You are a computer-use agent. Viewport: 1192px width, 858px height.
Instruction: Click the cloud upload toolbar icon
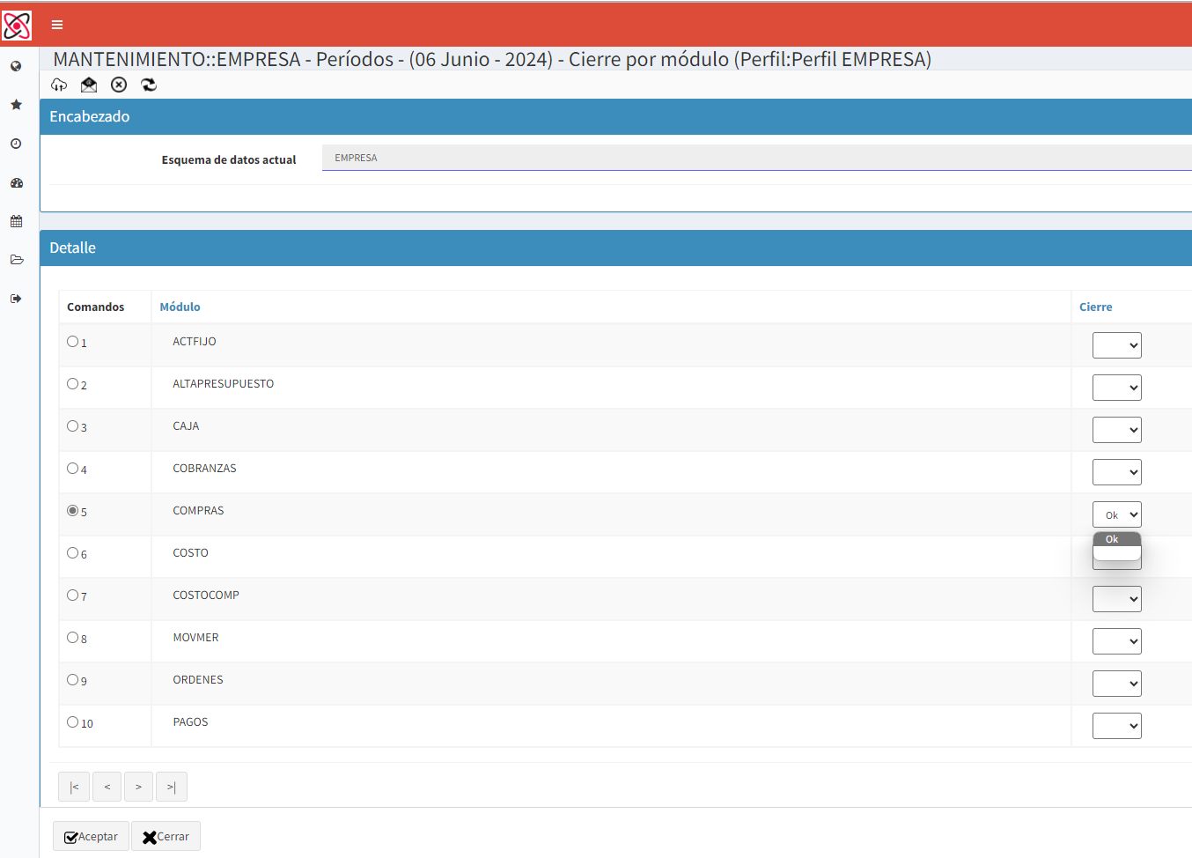point(59,85)
